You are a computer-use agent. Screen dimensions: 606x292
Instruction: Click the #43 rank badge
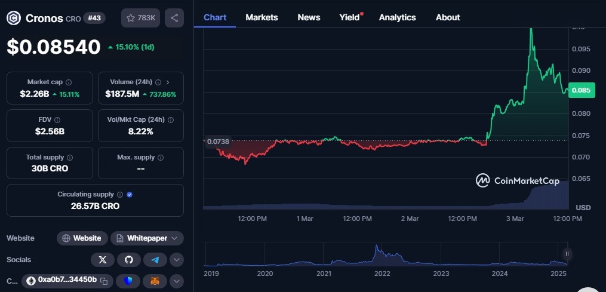pyautogui.click(x=94, y=18)
